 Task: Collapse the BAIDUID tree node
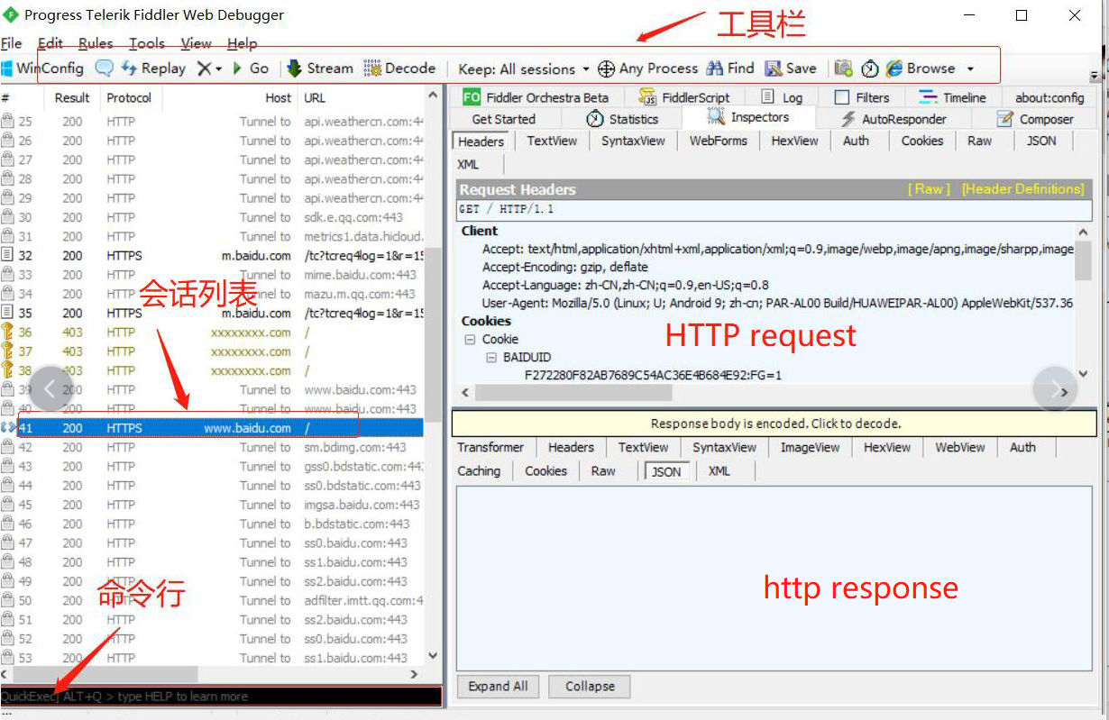(491, 358)
